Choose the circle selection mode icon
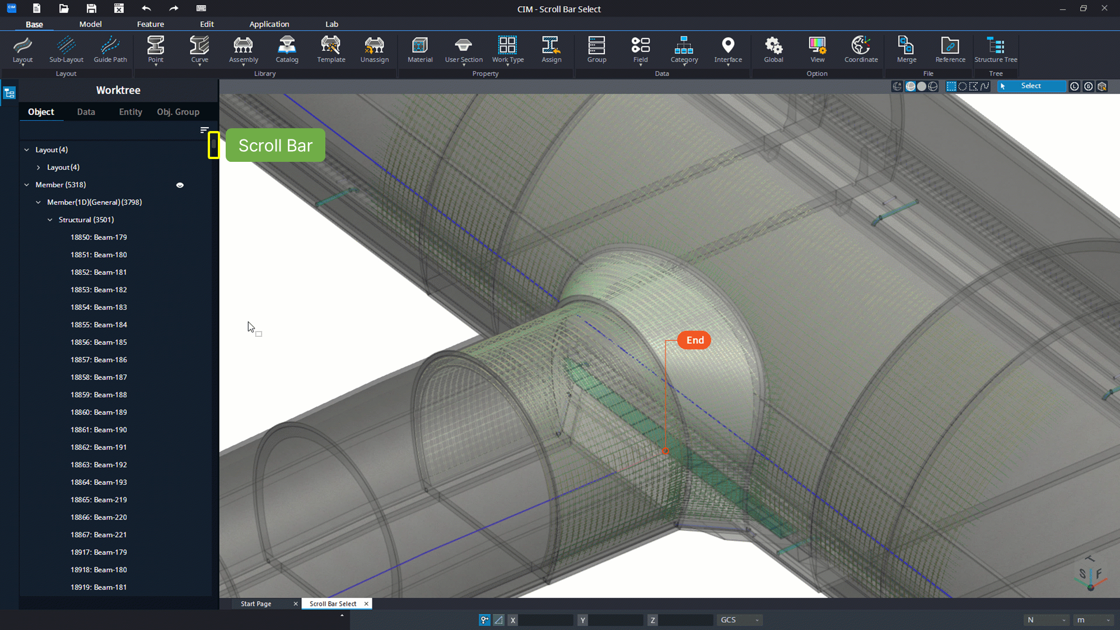 (962, 86)
